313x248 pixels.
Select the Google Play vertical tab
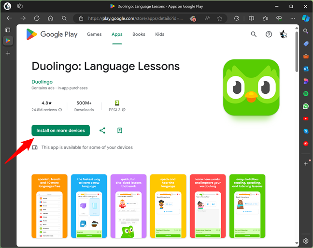point(8,41)
